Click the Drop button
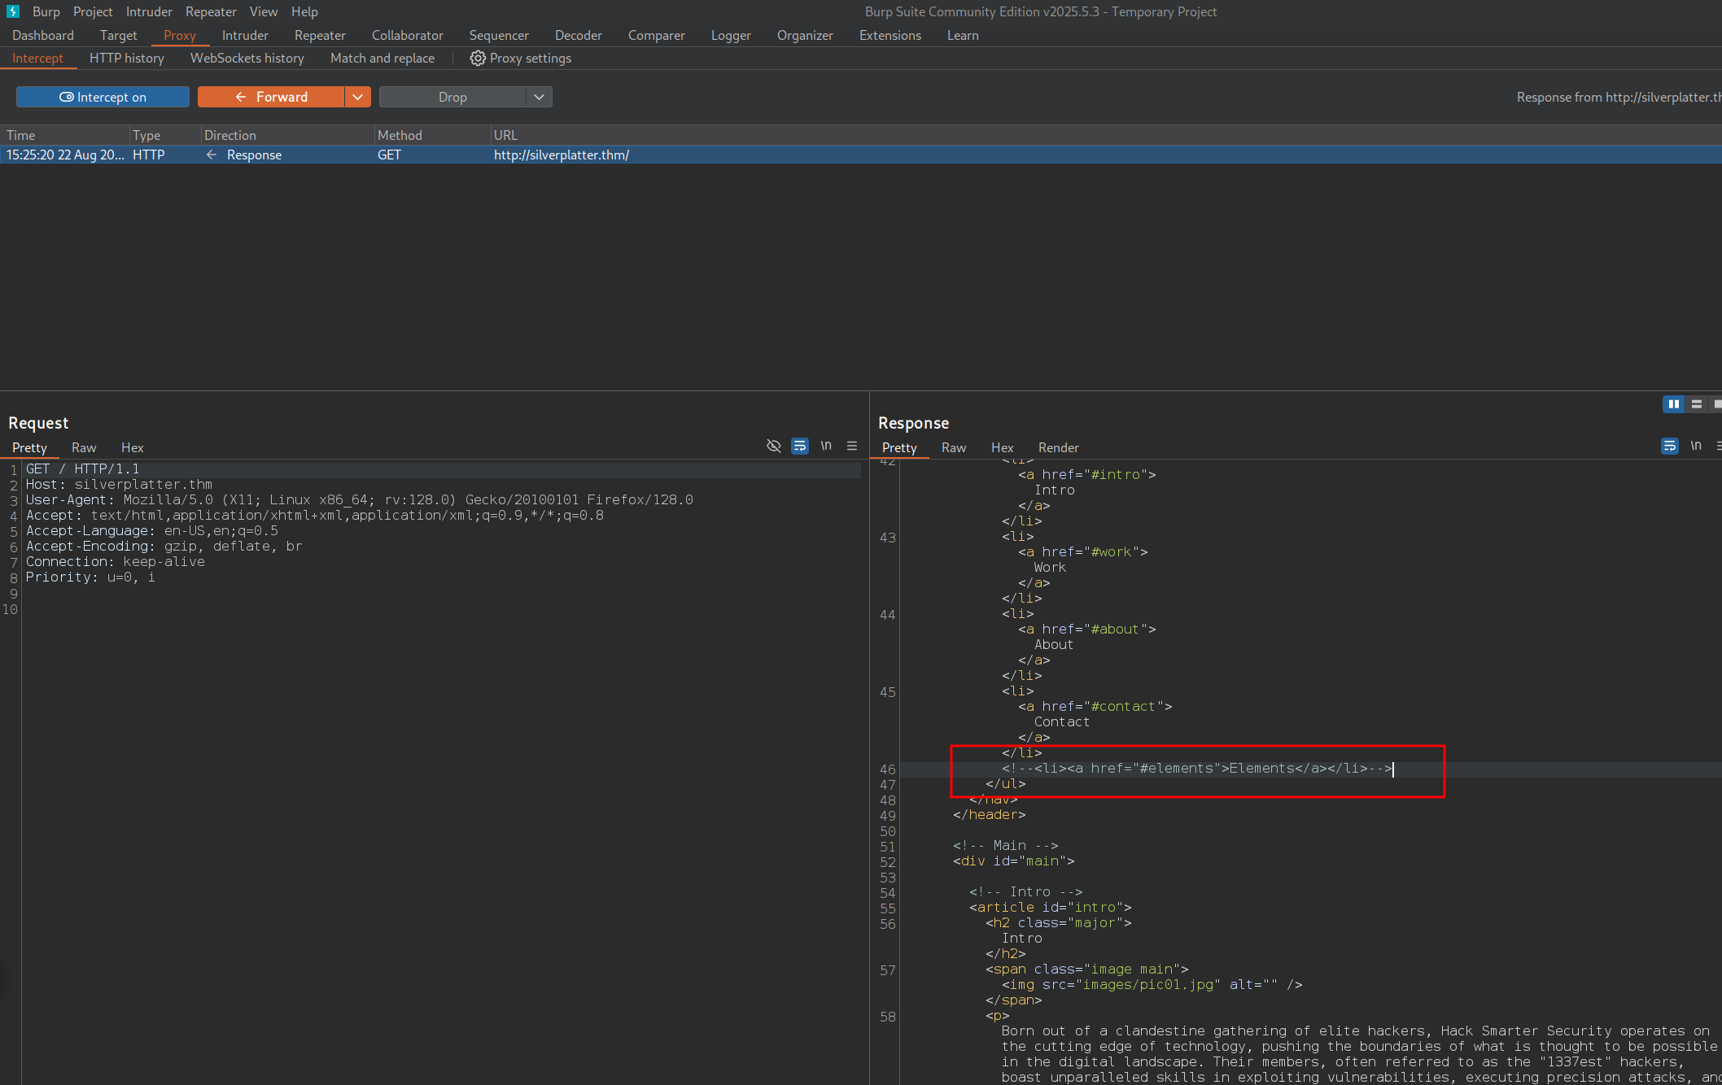Image resolution: width=1722 pixels, height=1085 pixels. pyautogui.click(x=452, y=97)
